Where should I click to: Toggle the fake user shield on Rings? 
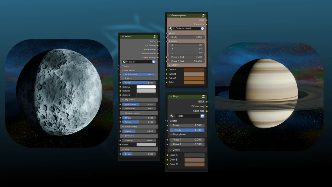[202, 116]
